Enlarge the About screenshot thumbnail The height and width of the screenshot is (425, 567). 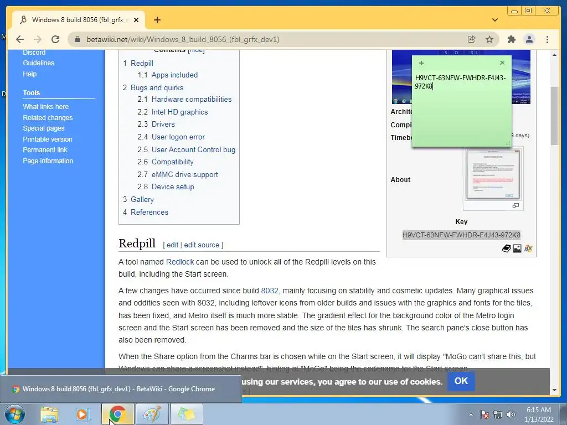tap(493, 174)
